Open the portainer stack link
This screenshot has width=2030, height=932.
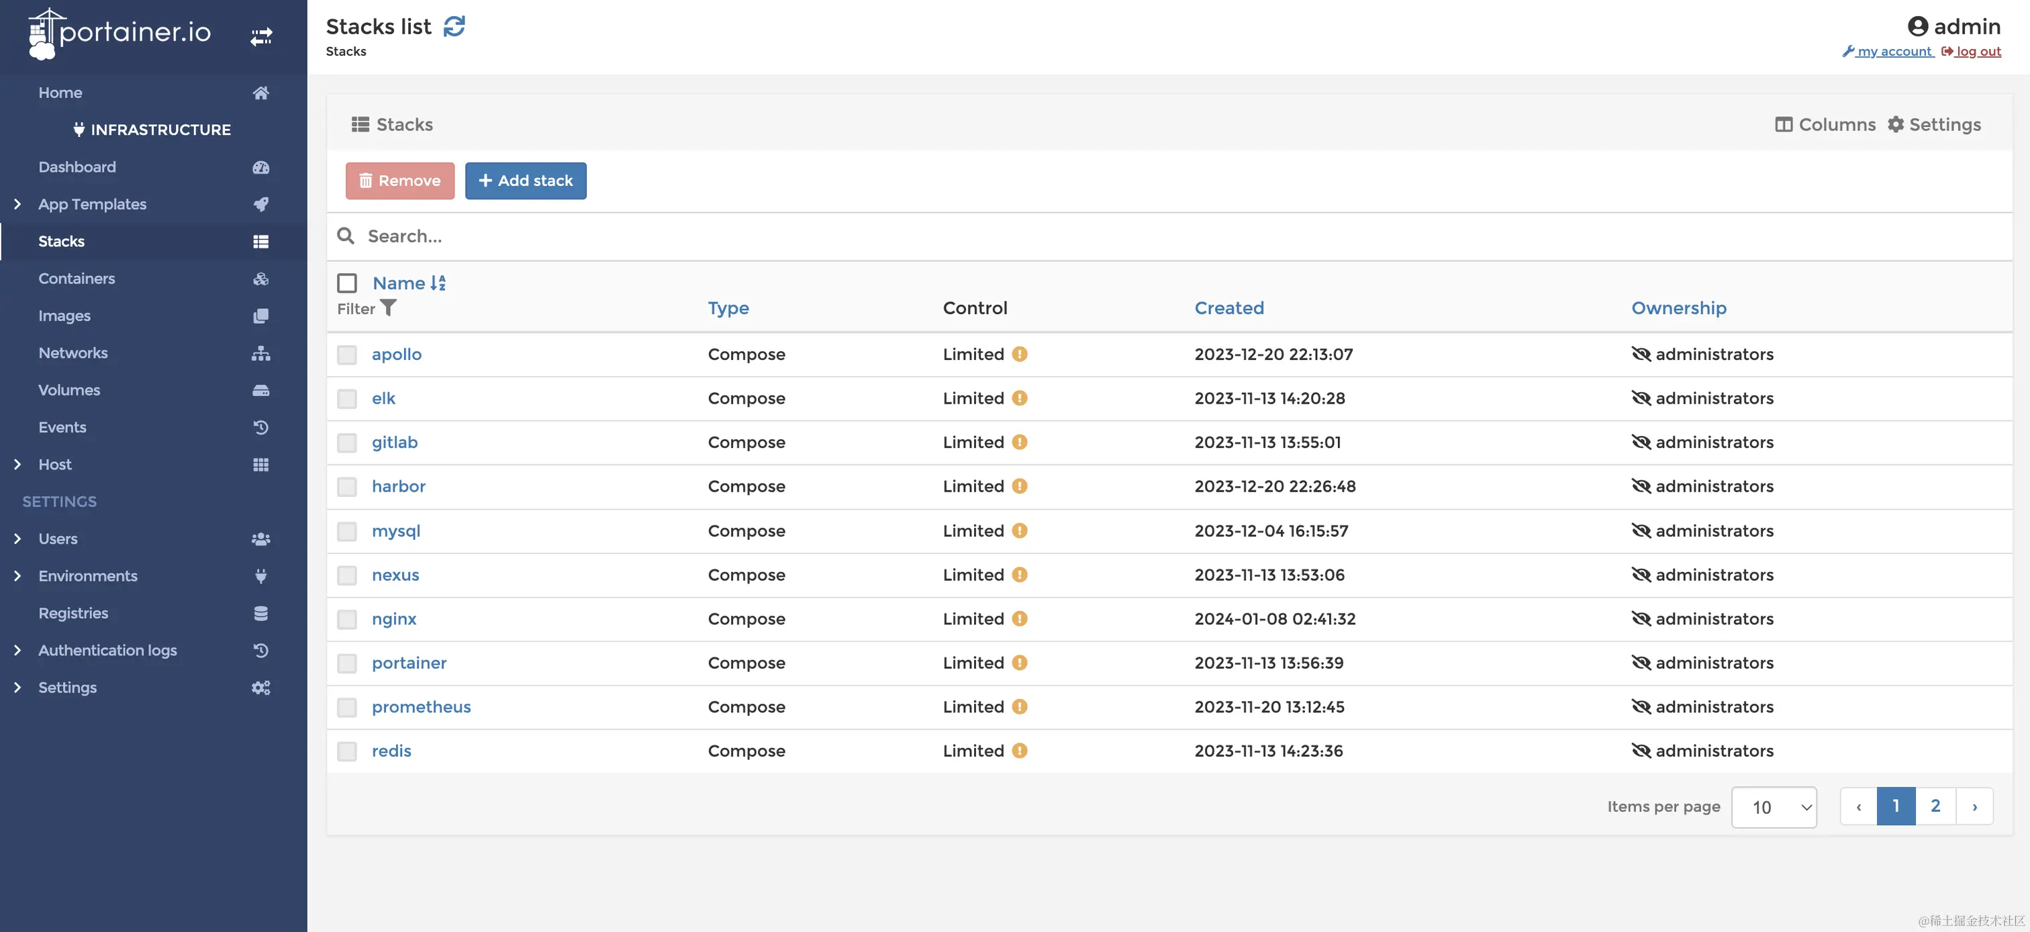409,663
